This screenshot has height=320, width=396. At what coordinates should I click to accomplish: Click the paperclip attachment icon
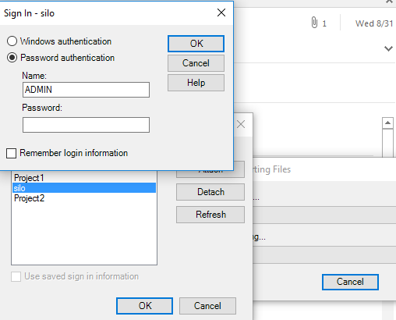click(x=314, y=23)
